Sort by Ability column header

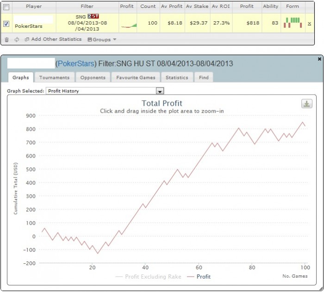[271, 6]
